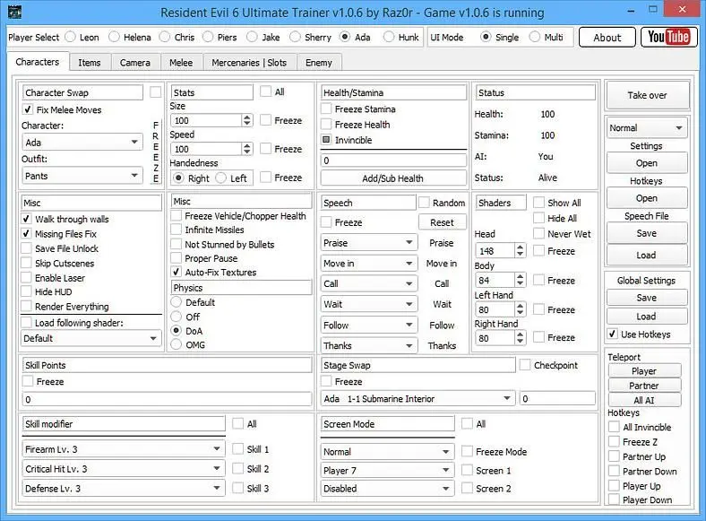Load Global Settings
This screenshot has width=706, height=521.
point(647,317)
